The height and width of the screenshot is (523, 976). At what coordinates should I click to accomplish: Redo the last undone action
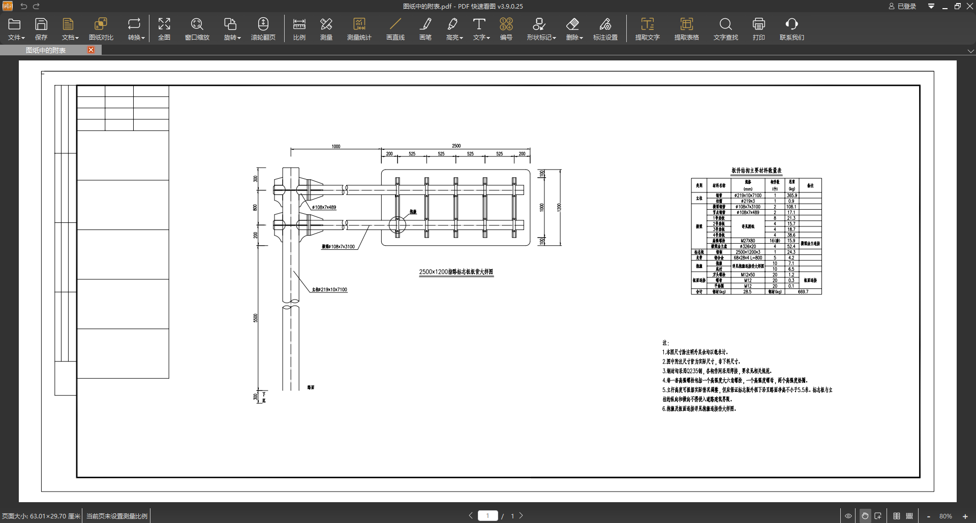[x=37, y=6]
